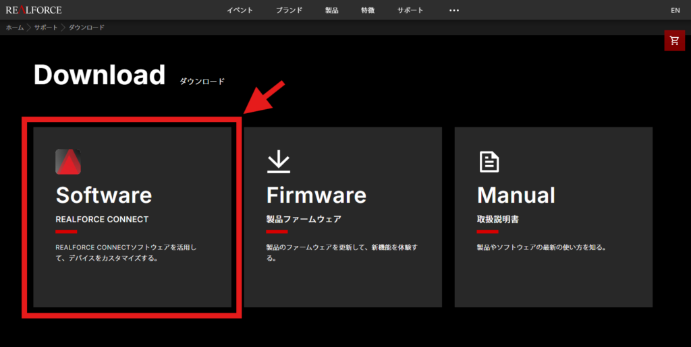This screenshot has width=691, height=347.
Task: Open the Manual card heading
Action: pyautogui.click(x=516, y=195)
